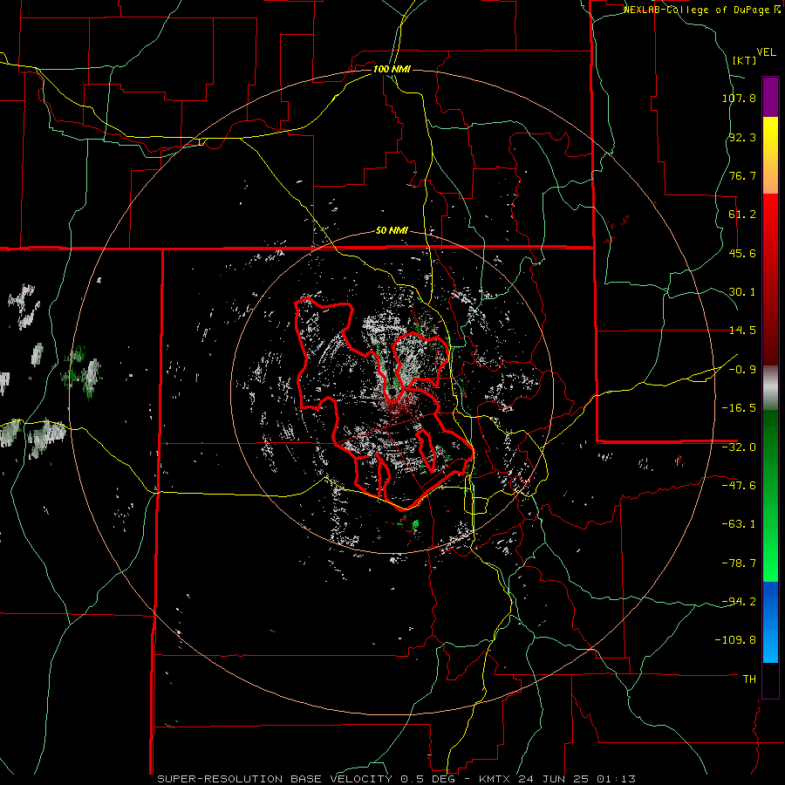Click the -16.5 legend value
The image size is (785, 785).
pos(739,408)
